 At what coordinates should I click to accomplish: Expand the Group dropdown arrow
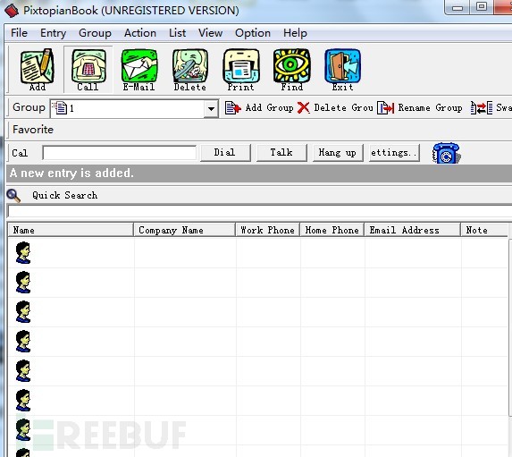(211, 108)
